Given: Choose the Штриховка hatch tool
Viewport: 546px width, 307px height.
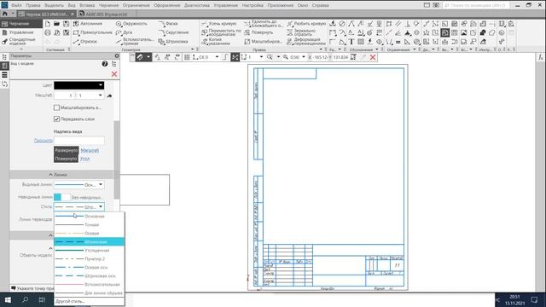Looking at the screenshot, I should point(173,42).
